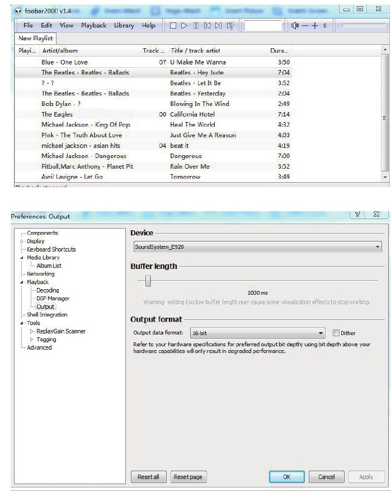Image resolution: width=391 pixels, height=497 pixels.
Task: Click the Preferences help question icon
Action: tap(357, 214)
